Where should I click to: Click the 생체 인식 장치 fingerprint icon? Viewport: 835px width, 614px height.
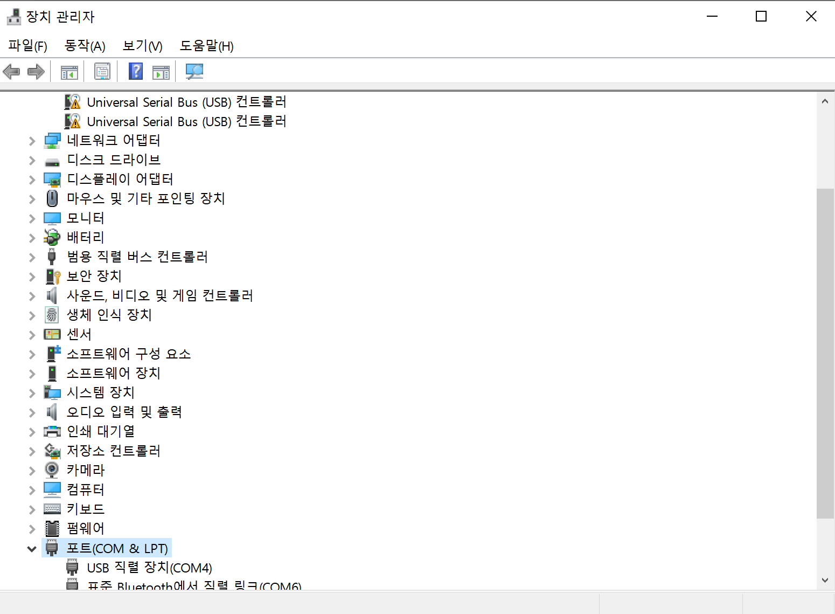[52, 315]
